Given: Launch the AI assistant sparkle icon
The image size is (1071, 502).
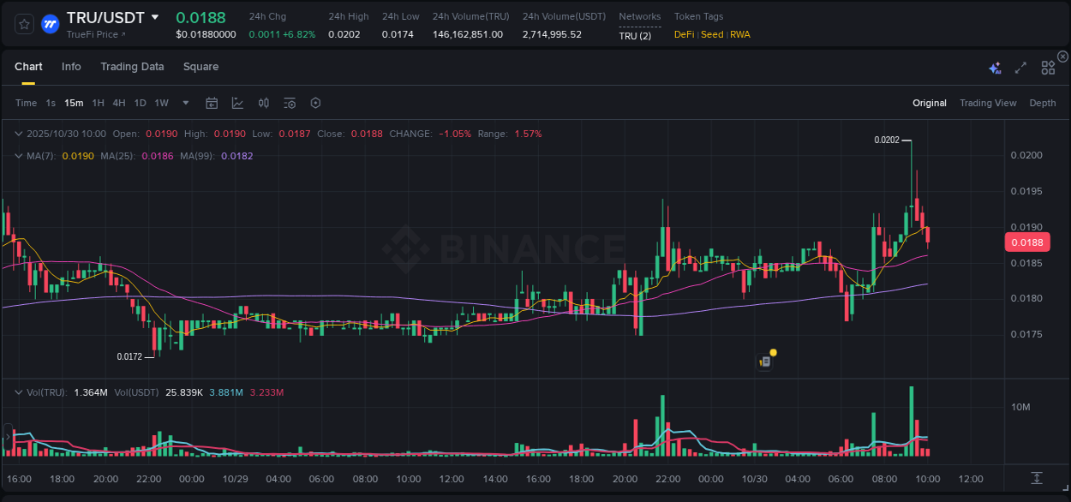Looking at the screenshot, I should tap(995, 67).
